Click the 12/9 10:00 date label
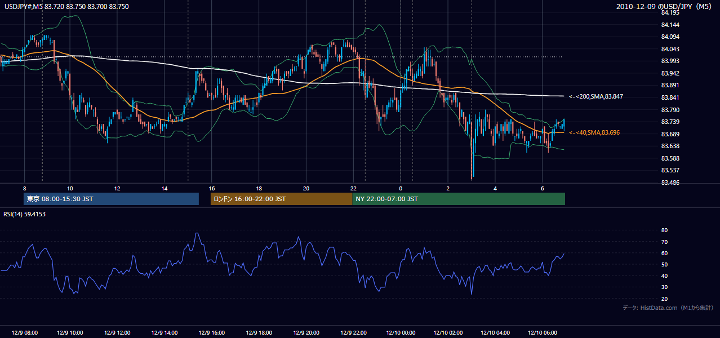This screenshot has width=720, height=338. click(70, 332)
